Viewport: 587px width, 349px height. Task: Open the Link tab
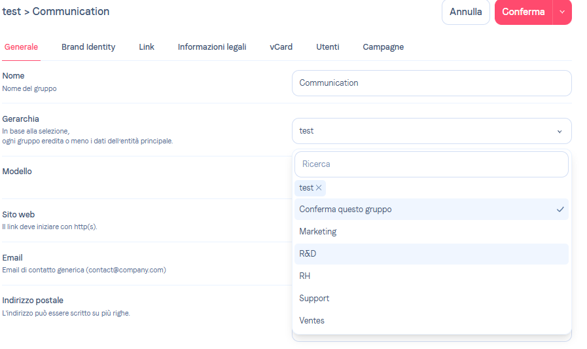coord(147,47)
